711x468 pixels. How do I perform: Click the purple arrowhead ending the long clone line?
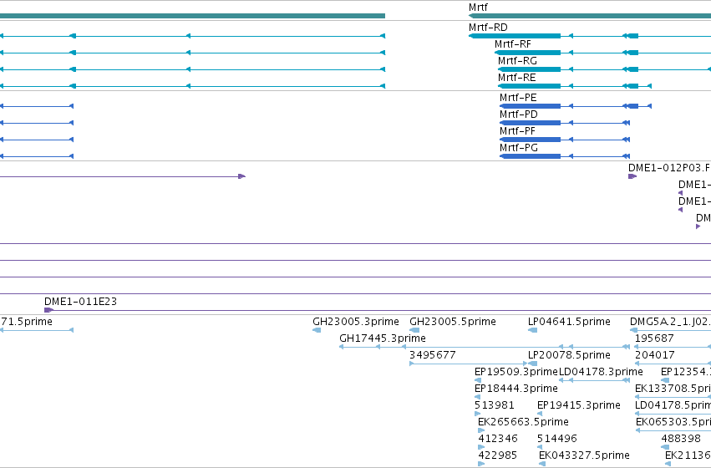[242, 176]
